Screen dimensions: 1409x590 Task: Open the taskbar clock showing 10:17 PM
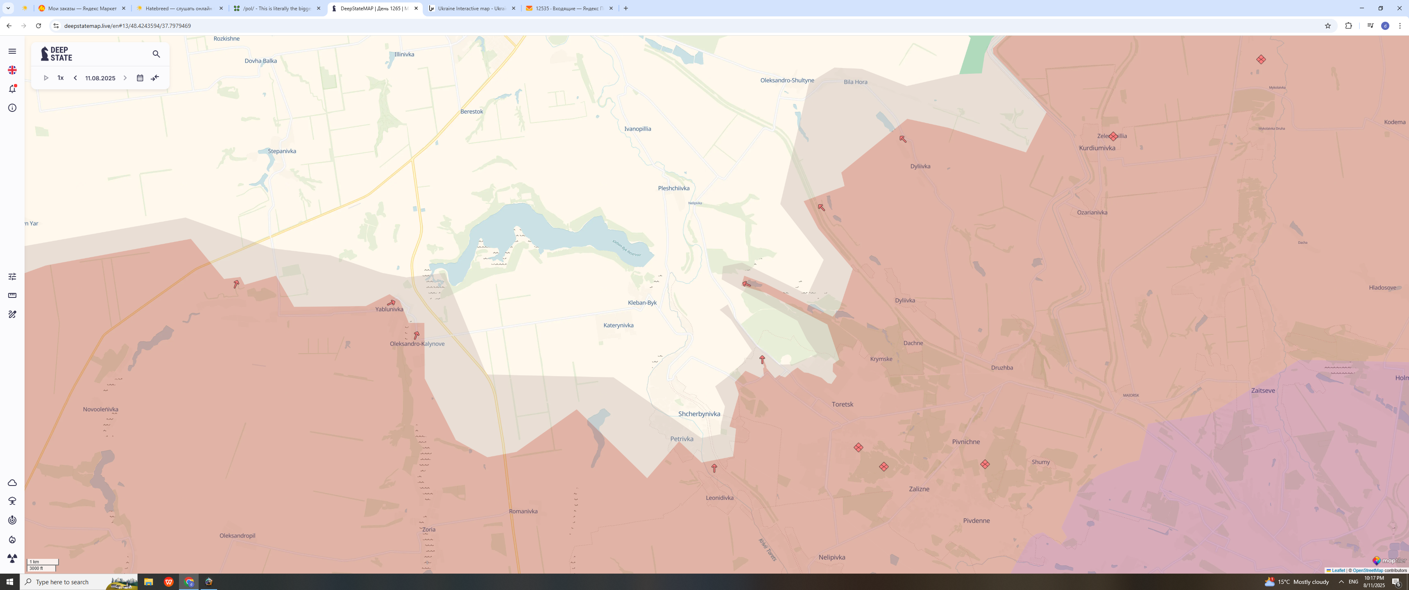[x=1373, y=582]
